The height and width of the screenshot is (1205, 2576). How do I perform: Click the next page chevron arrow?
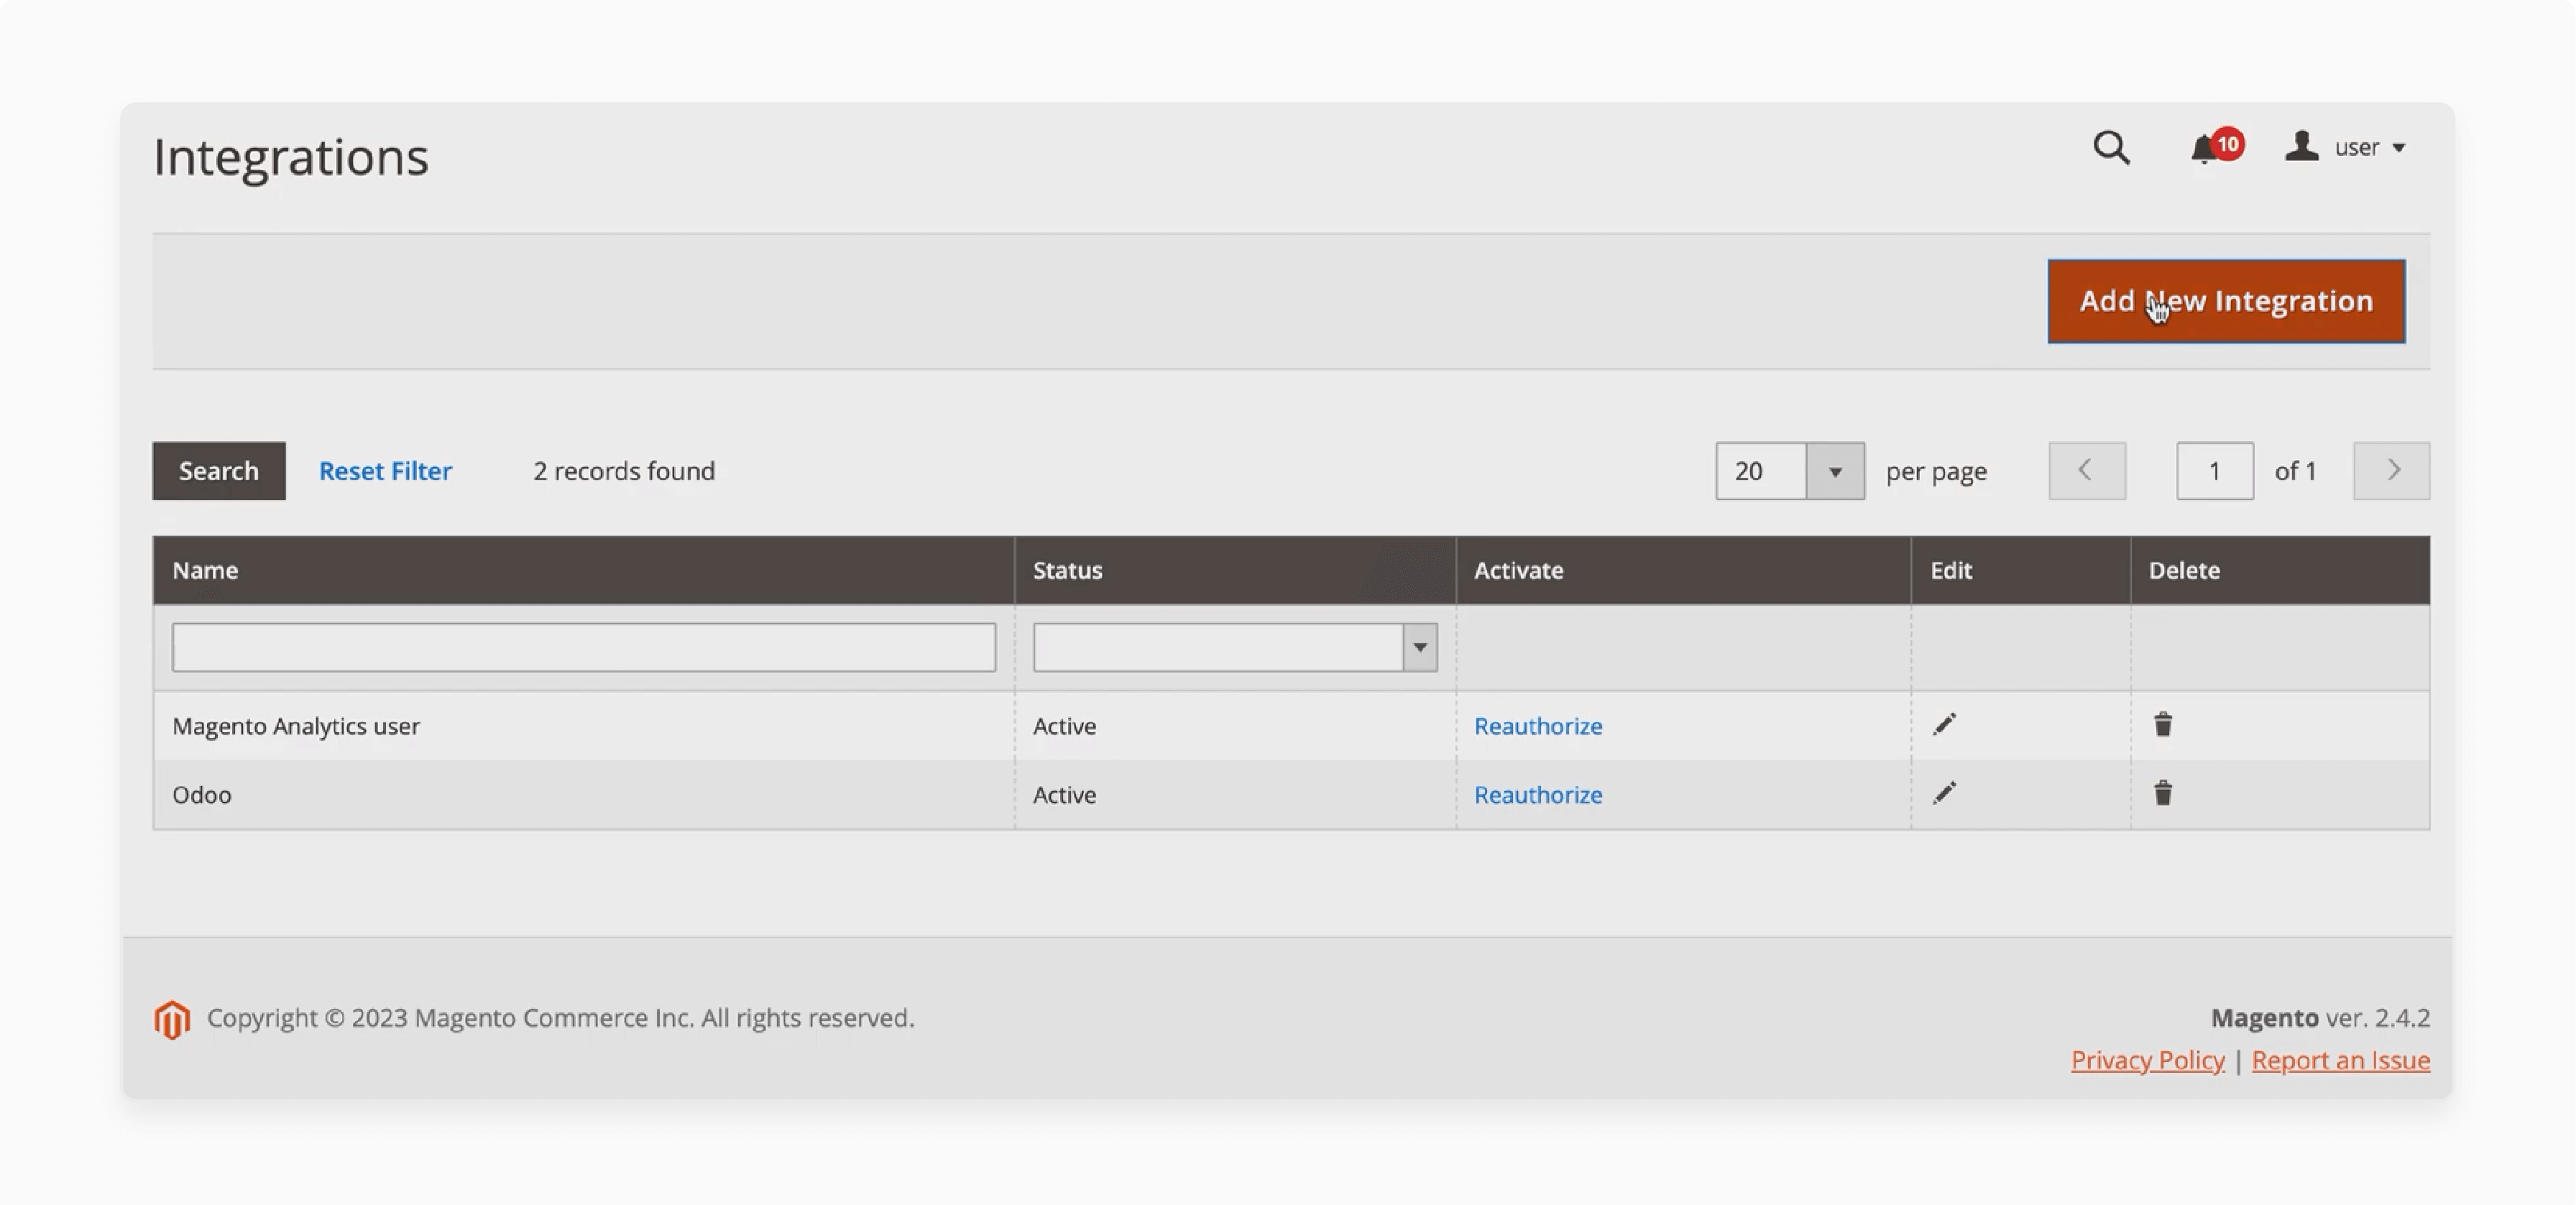(x=2392, y=471)
